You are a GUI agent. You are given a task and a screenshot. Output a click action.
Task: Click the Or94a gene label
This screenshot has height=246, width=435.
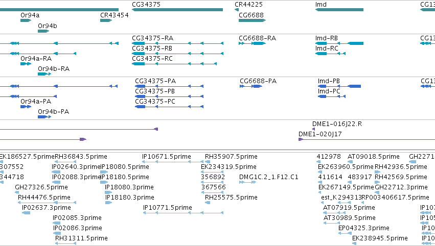pyautogui.click(x=30, y=15)
